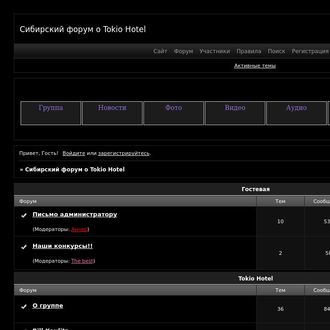
Task: Open the Форум navigation item
Action: point(183,51)
